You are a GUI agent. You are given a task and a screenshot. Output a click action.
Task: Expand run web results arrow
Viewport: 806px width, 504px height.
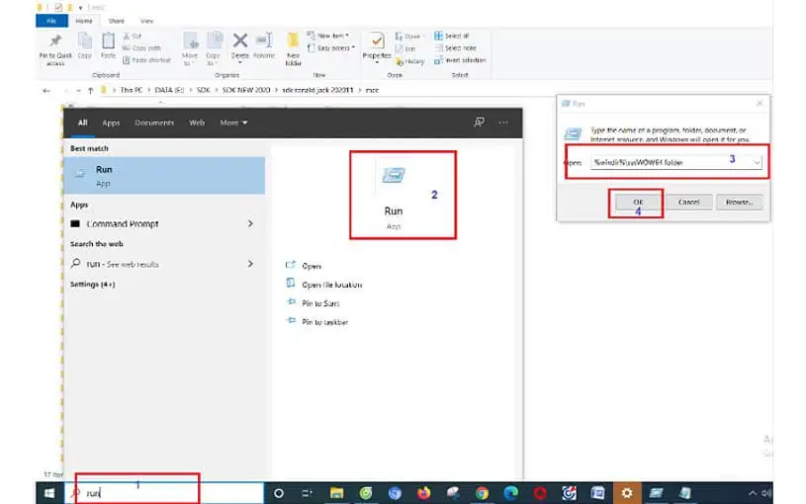250,264
